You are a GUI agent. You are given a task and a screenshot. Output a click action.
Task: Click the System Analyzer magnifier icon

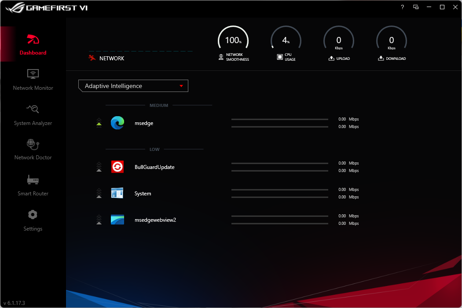tap(33, 109)
